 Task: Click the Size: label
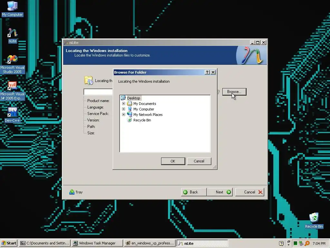(91, 133)
